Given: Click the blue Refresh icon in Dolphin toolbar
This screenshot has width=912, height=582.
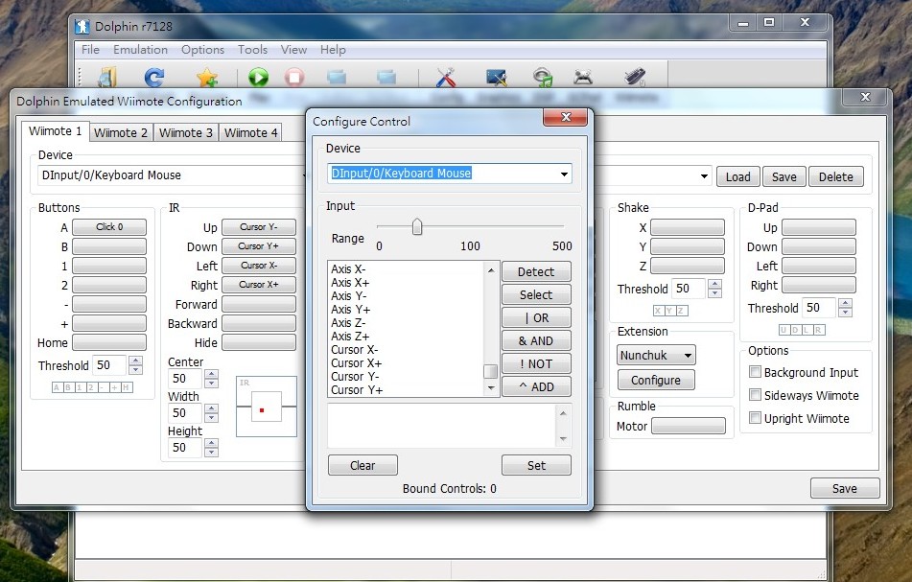Looking at the screenshot, I should (154, 77).
